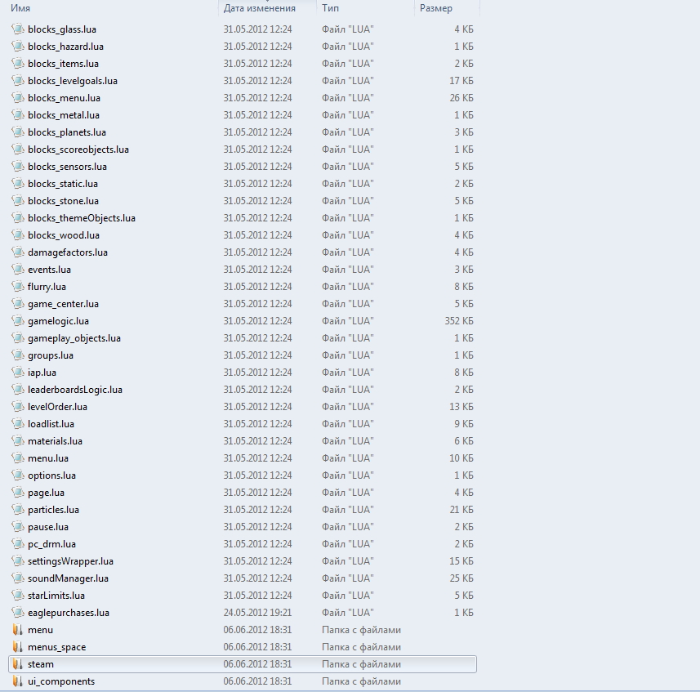Sort by the Тип column header
The width and height of the screenshot is (700, 692).
coord(366,8)
